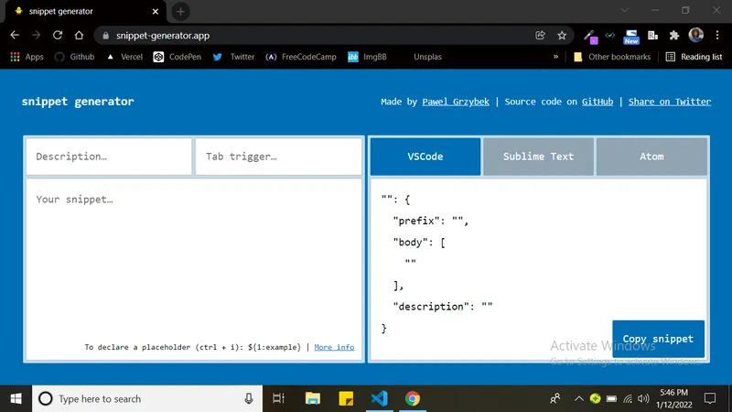Open the extension marked New
The width and height of the screenshot is (732, 412).
point(631,37)
